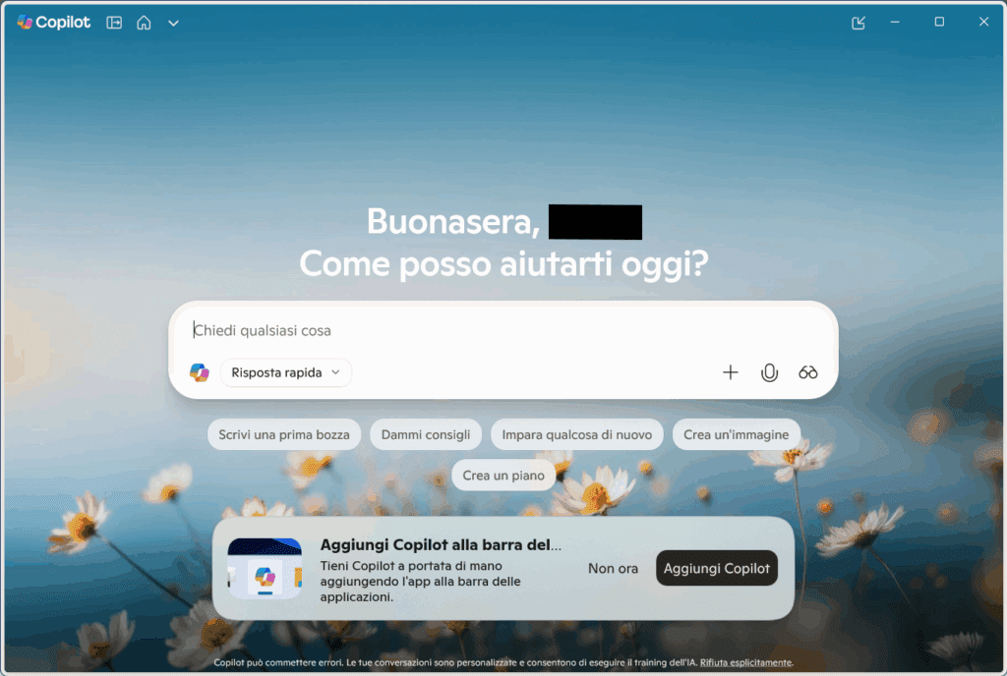Dismiss banner with Non ora
The image size is (1007, 676).
pos(614,568)
